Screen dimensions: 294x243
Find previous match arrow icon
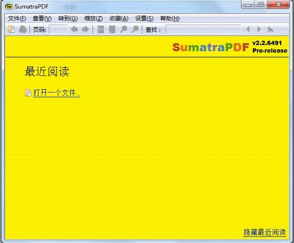tap(248, 29)
